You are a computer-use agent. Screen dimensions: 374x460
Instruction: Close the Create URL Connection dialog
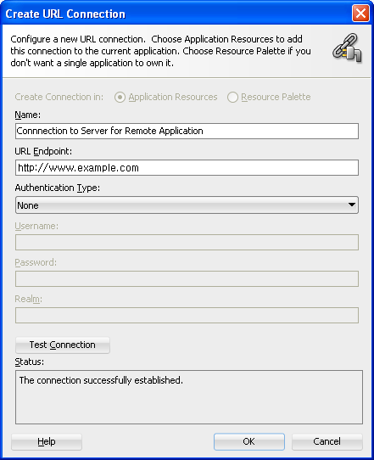point(360,14)
